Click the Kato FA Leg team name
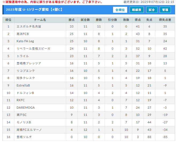This screenshot has width=177, height=142. pyautogui.click(x=25, y=41)
